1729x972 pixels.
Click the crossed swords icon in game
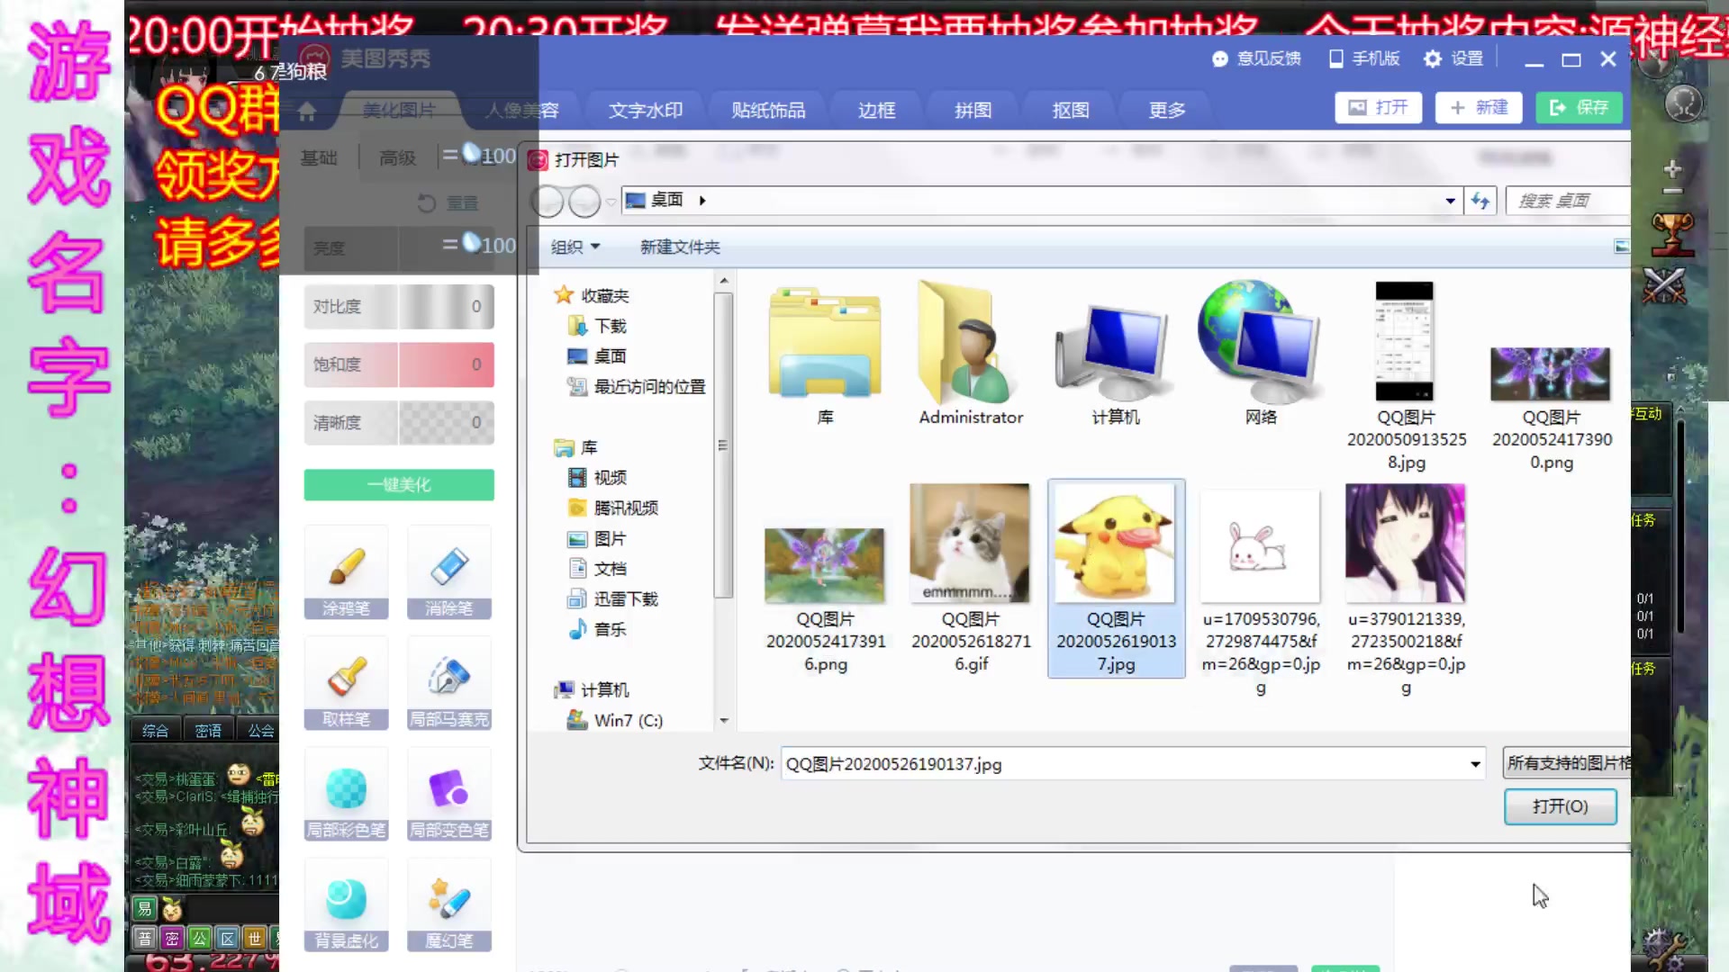click(1664, 286)
